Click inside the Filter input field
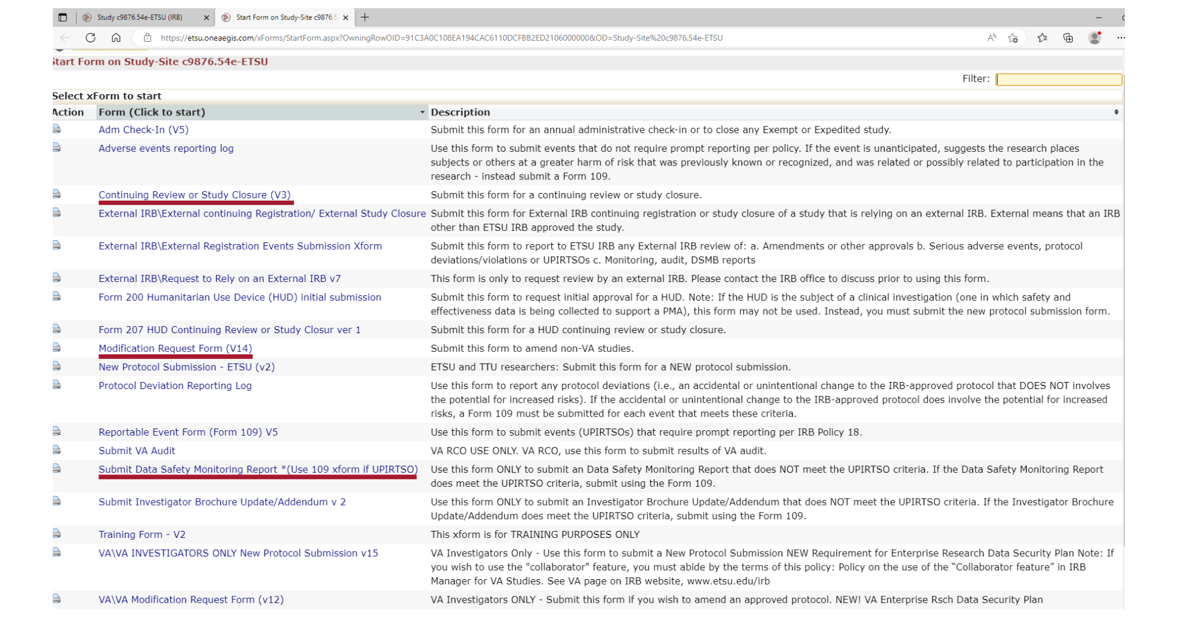Image resolution: width=1178 pixels, height=618 pixels. click(1058, 79)
